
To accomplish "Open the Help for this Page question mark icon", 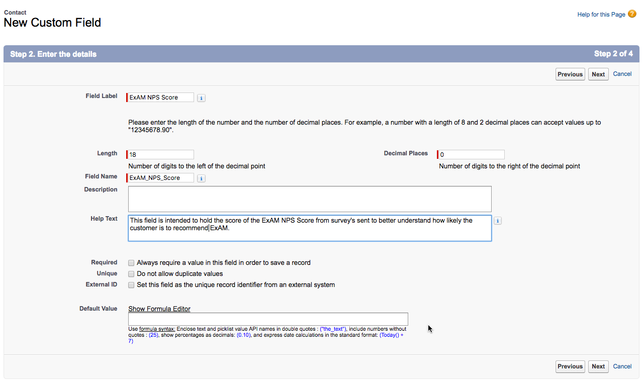I will click(632, 14).
